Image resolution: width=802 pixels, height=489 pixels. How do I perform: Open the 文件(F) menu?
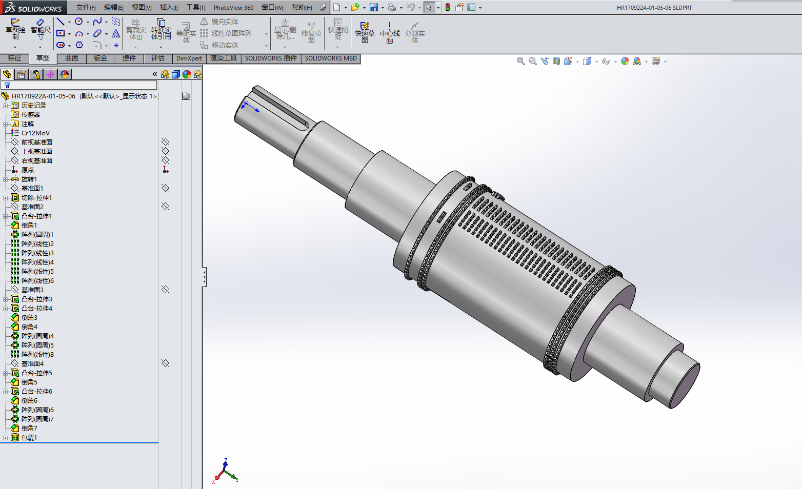(86, 7)
